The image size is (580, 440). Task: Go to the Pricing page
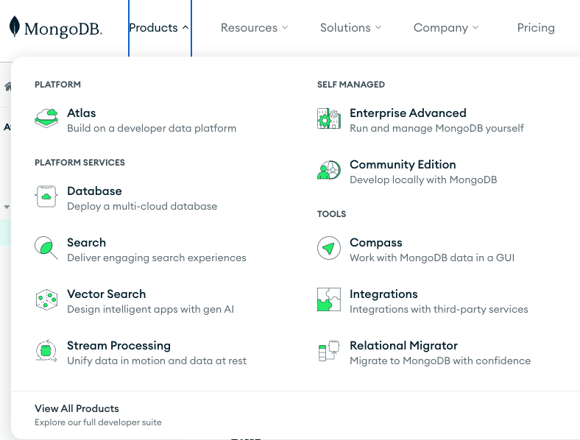[x=536, y=28]
